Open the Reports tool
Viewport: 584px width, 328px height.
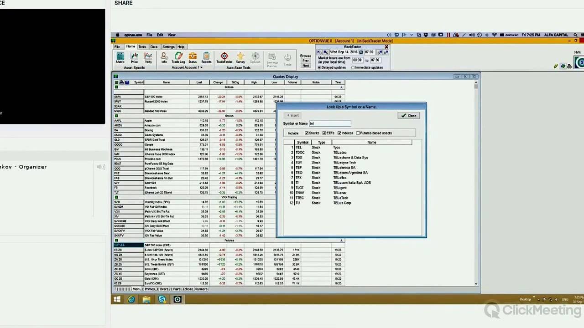[206, 58]
